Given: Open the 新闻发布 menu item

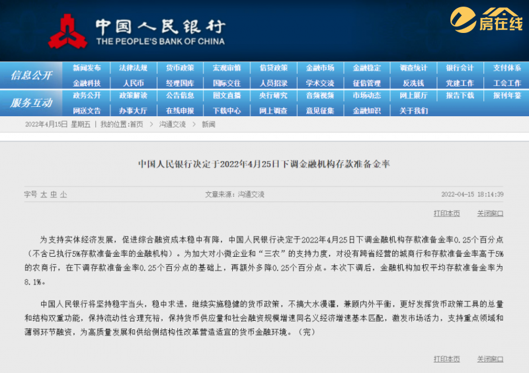Looking at the screenshot, I should click(x=87, y=68).
